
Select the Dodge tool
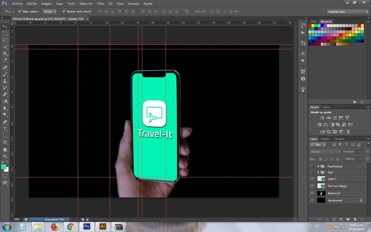point(5,115)
